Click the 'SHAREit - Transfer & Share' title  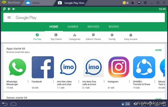[141, 83]
